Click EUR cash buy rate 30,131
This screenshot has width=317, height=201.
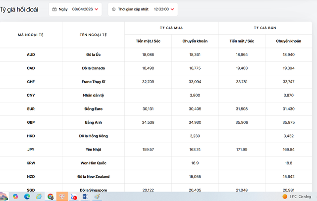pyautogui.click(x=148, y=109)
